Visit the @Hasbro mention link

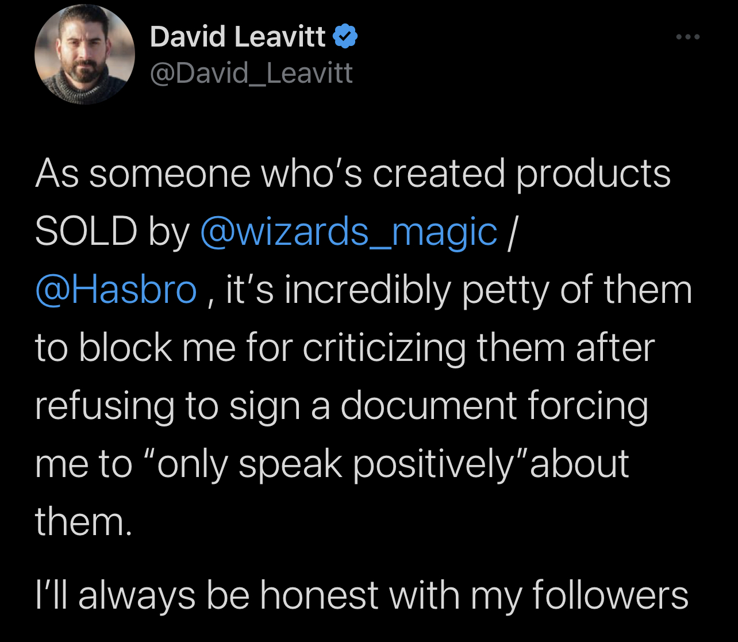pos(116,290)
